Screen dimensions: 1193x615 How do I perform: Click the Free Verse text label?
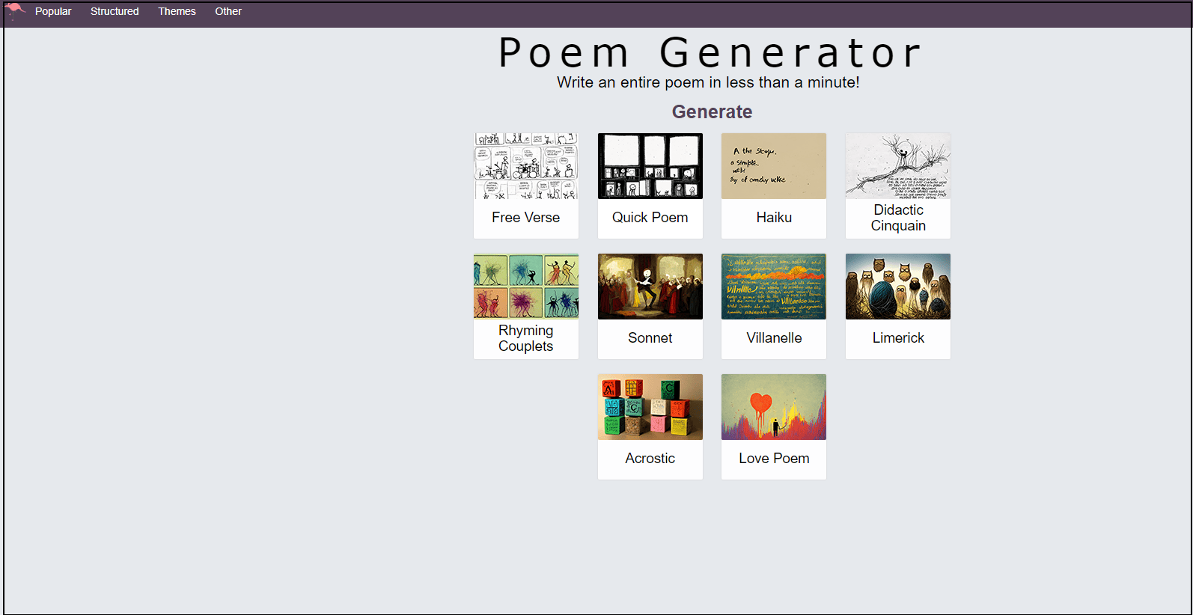point(525,218)
